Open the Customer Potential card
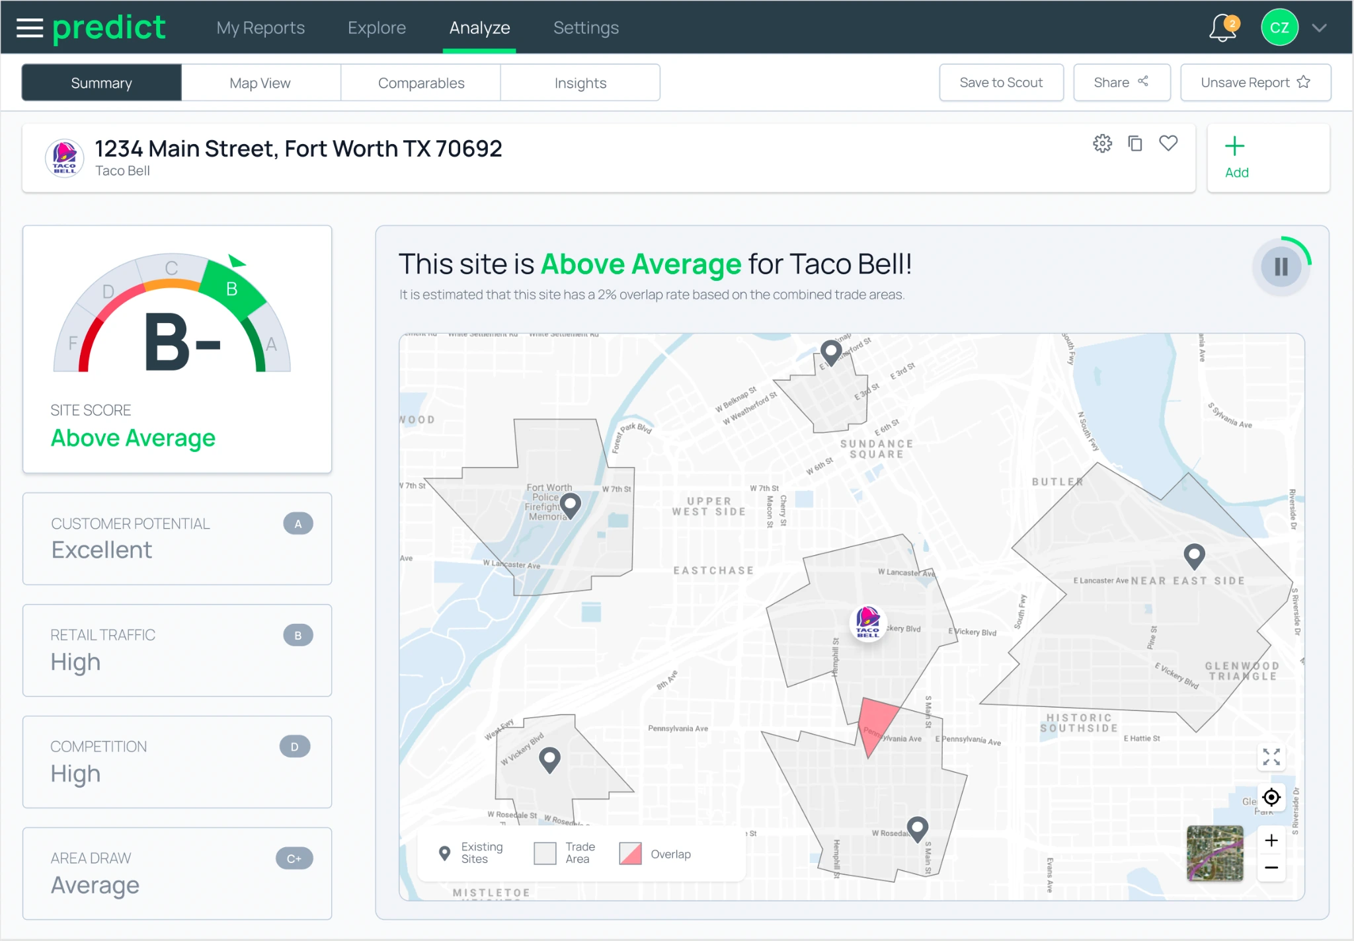 click(x=177, y=539)
